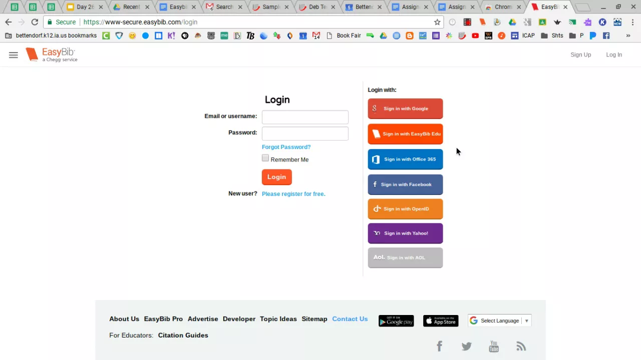
Task: Open the Facebook bookmark in the bookmarks bar
Action: [x=606, y=35]
